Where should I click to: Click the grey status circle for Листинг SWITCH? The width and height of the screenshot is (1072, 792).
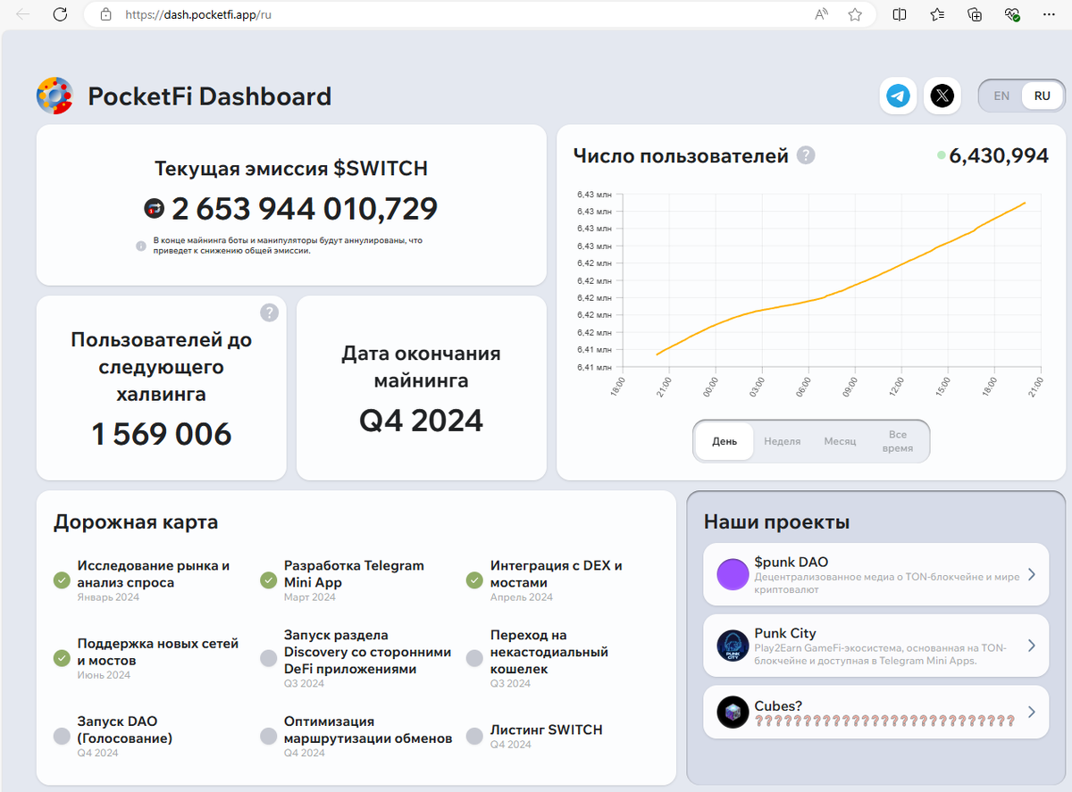click(x=474, y=736)
